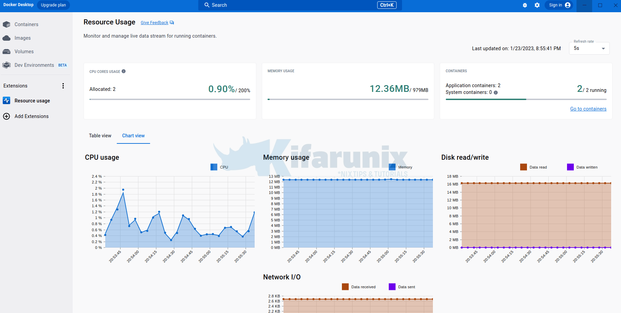Image resolution: width=621 pixels, height=313 pixels.
Task: Select the Chart view tab
Action: tap(133, 136)
